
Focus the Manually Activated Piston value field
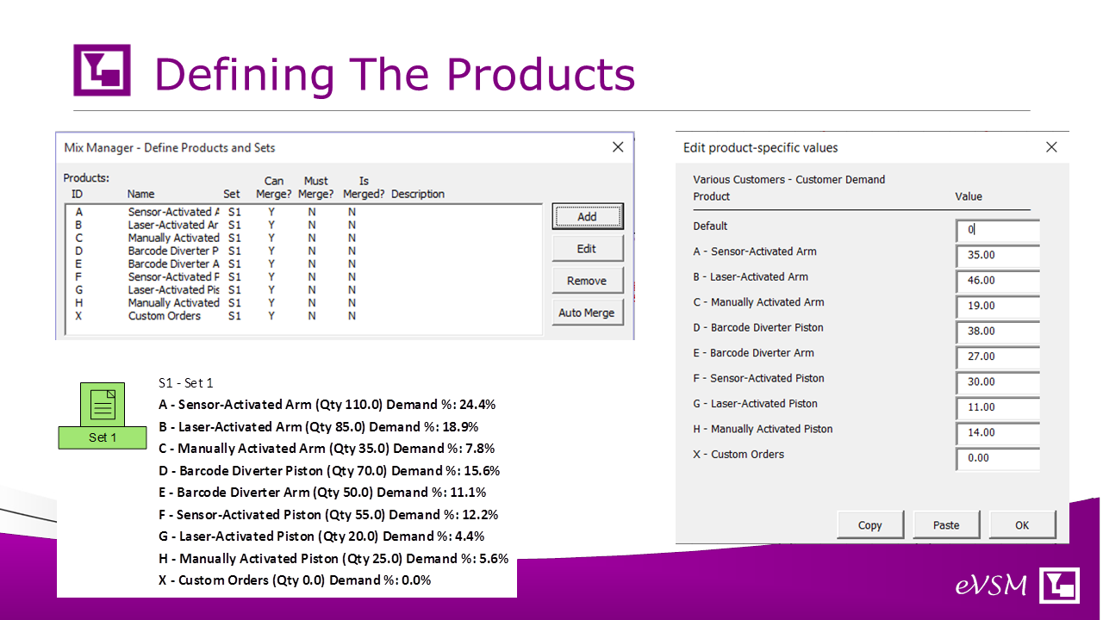pos(997,433)
